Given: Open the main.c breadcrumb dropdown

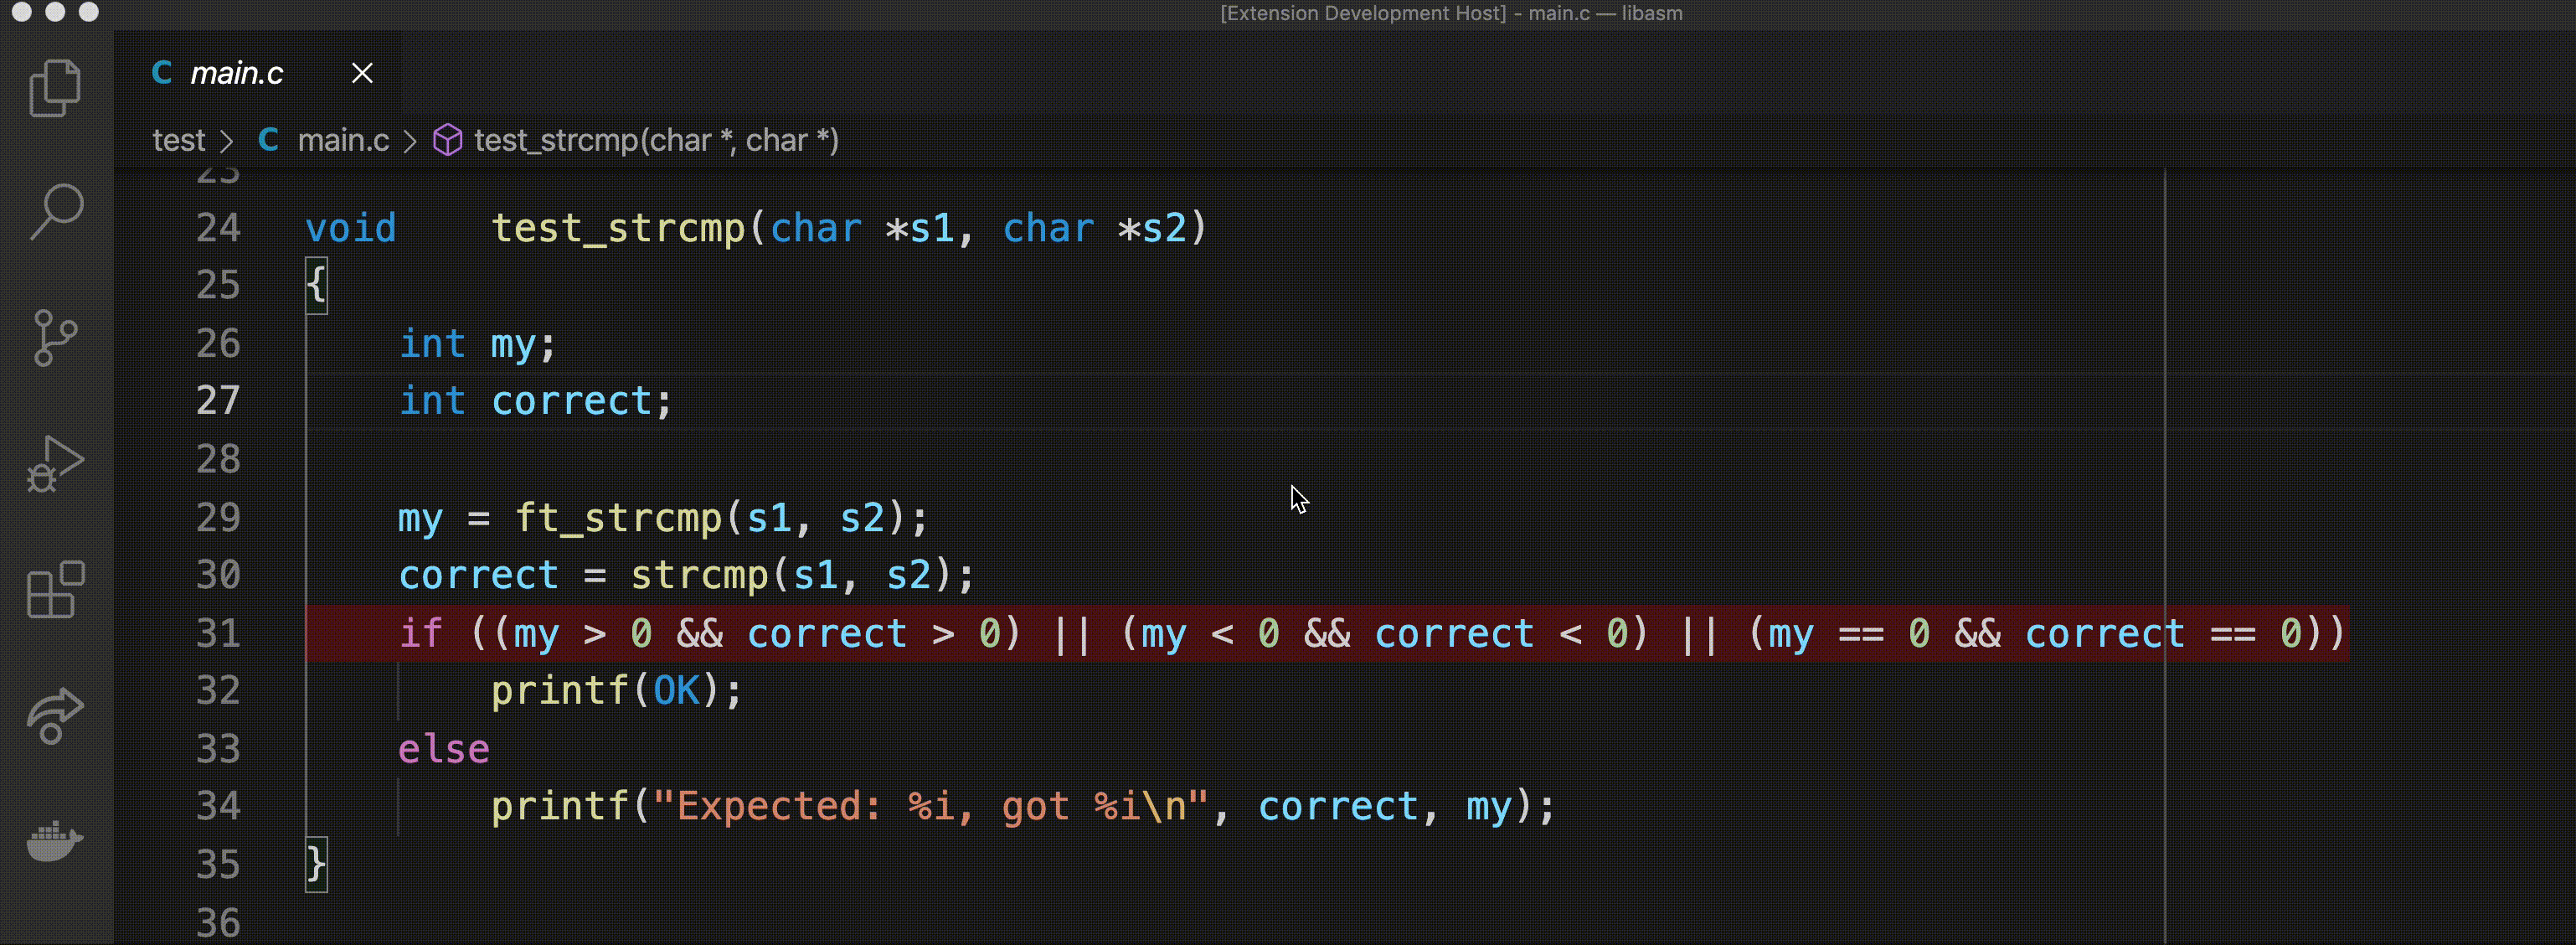Looking at the screenshot, I should pyautogui.click(x=342, y=140).
